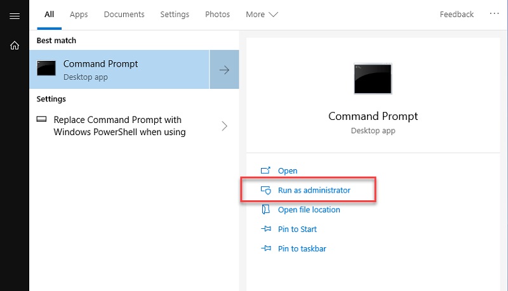Choose Run as administrator
Image resolution: width=508 pixels, height=291 pixels.
click(314, 190)
